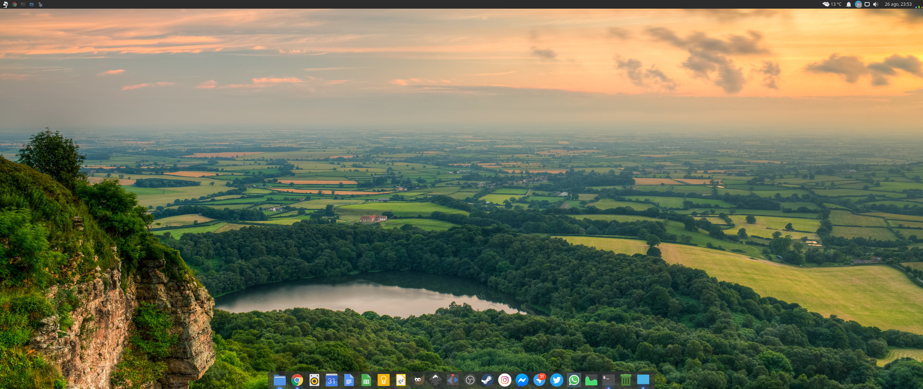Launch Google Chrome from the dock
923x389 pixels.
tap(297, 380)
